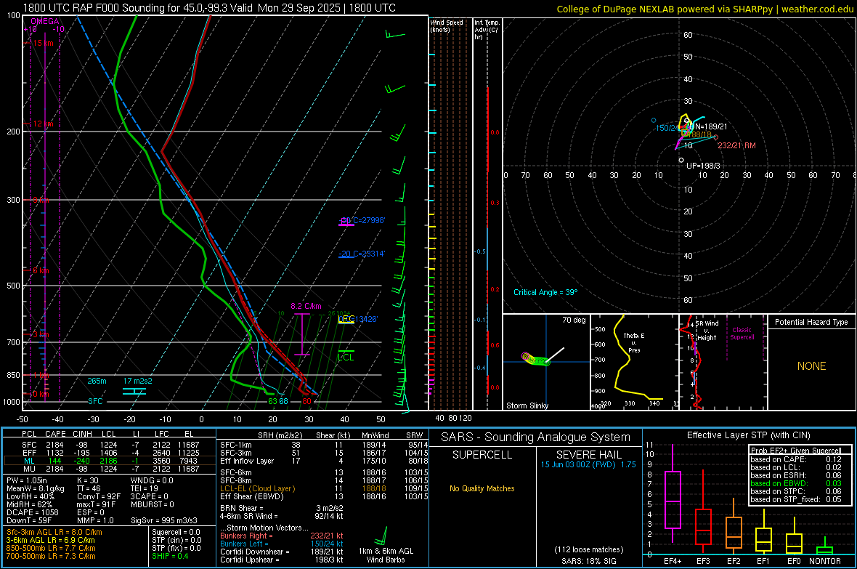Click the green SHIP = 0.4 value
The height and width of the screenshot is (569, 857).
[x=170, y=556]
